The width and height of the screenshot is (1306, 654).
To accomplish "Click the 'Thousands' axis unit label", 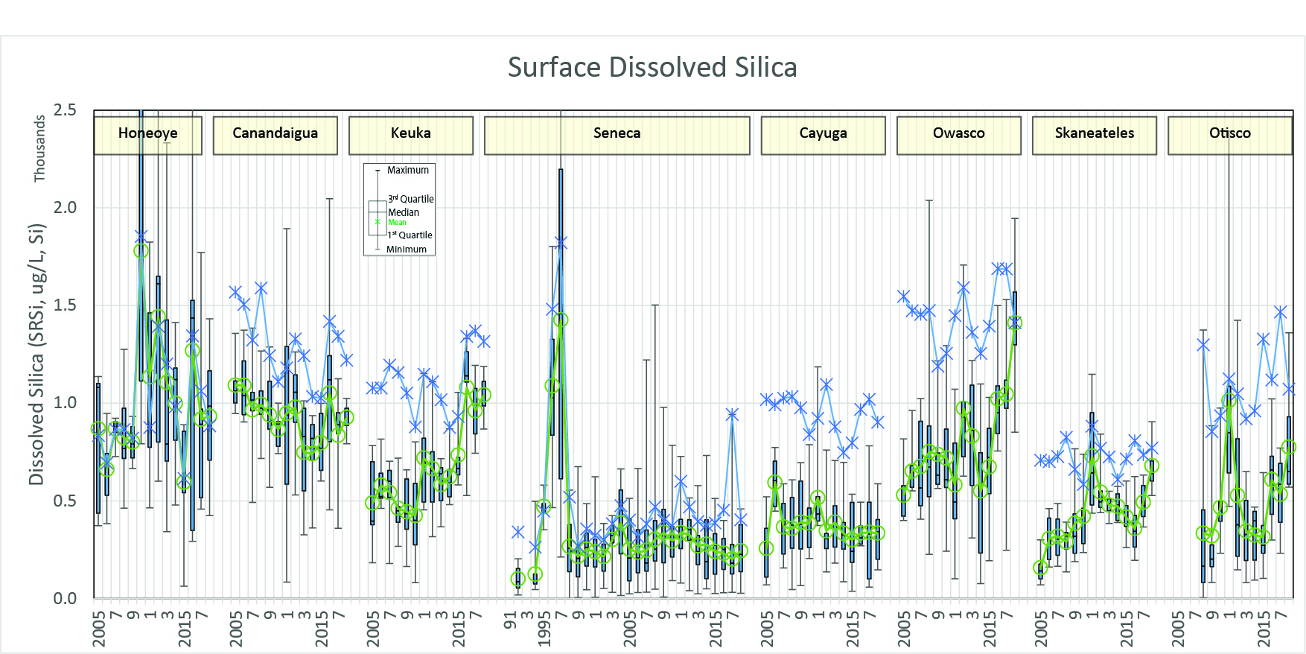I will pyautogui.click(x=39, y=148).
